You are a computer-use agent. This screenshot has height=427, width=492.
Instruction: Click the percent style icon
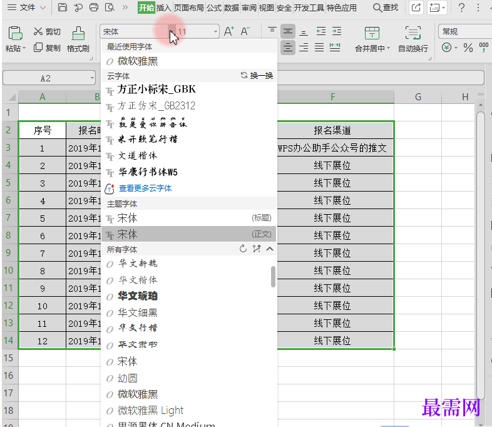coord(468,48)
